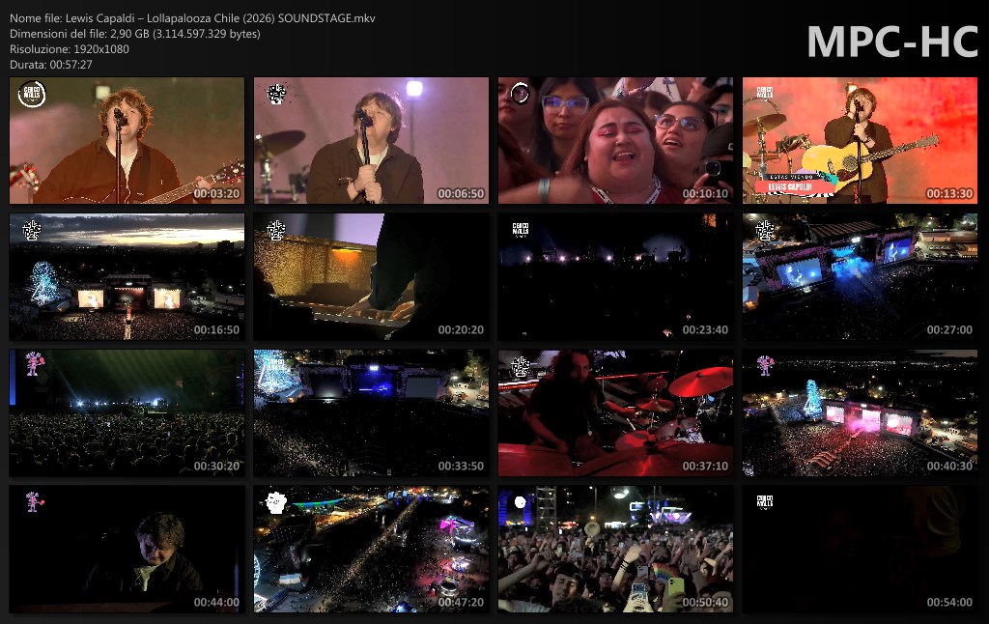Open the singer thumbnail at 00:06:50
Image resolution: width=989 pixels, height=624 pixels.
tap(371, 140)
